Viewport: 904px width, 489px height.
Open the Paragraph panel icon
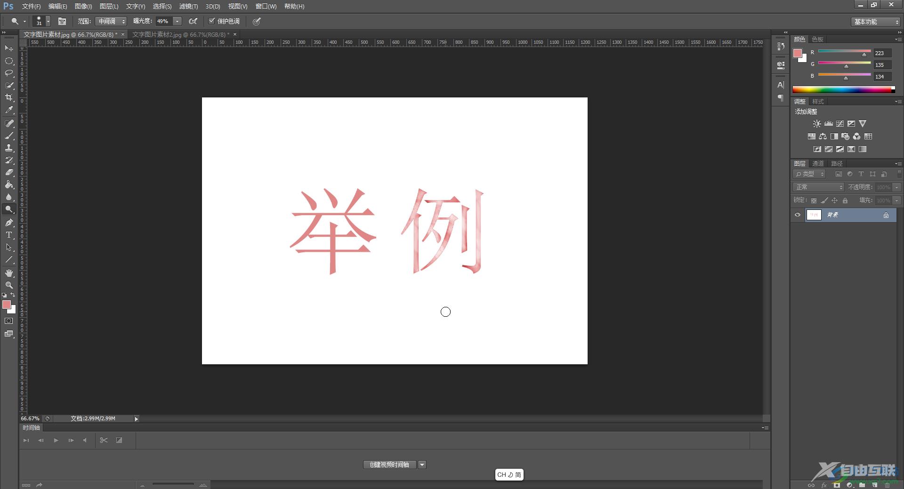pyautogui.click(x=781, y=98)
